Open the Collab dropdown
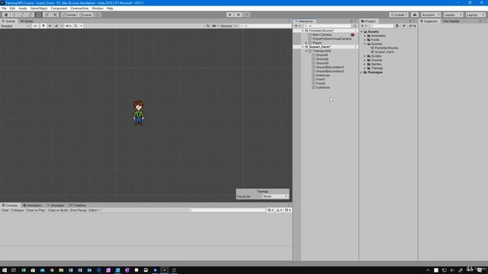The height and width of the screenshot is (274, 488). coord(399,14)
